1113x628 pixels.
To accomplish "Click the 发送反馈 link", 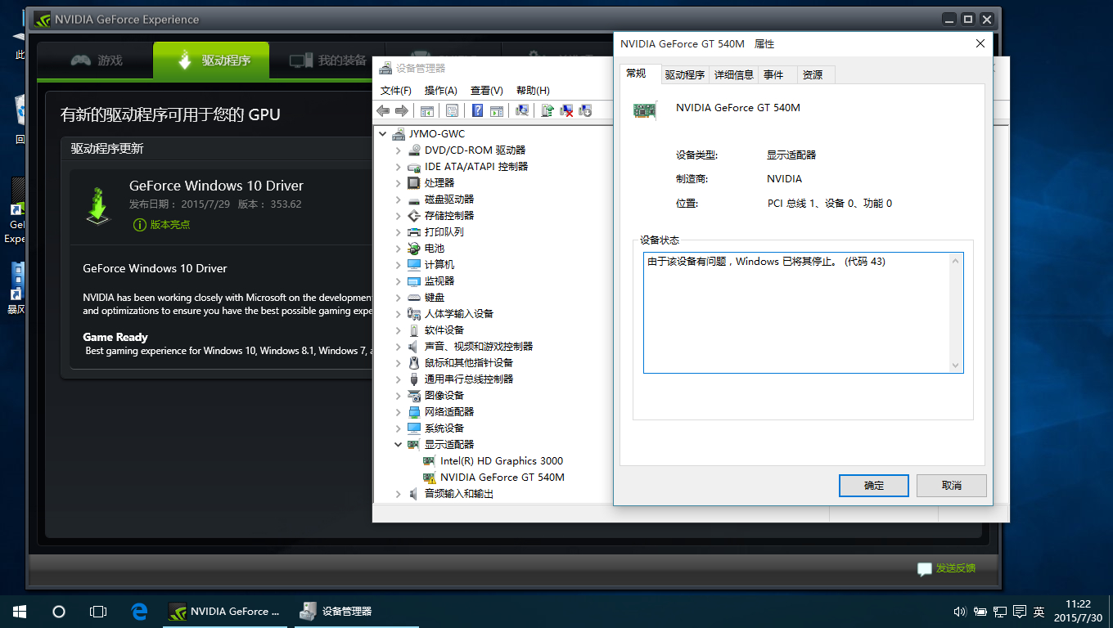I will tap(956, 568).
